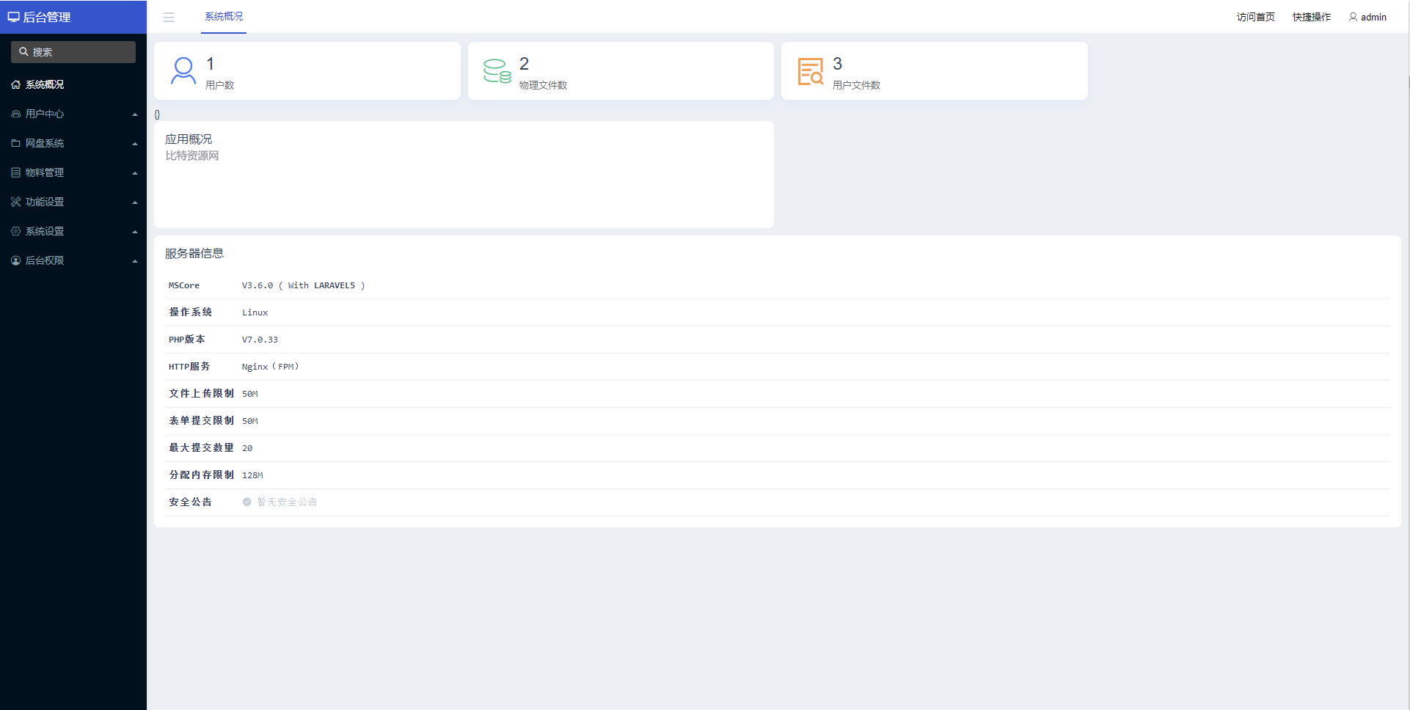Expand the 后台权限 sidebar section
This screenshot has width=1410, height=710.
(73, 261)
